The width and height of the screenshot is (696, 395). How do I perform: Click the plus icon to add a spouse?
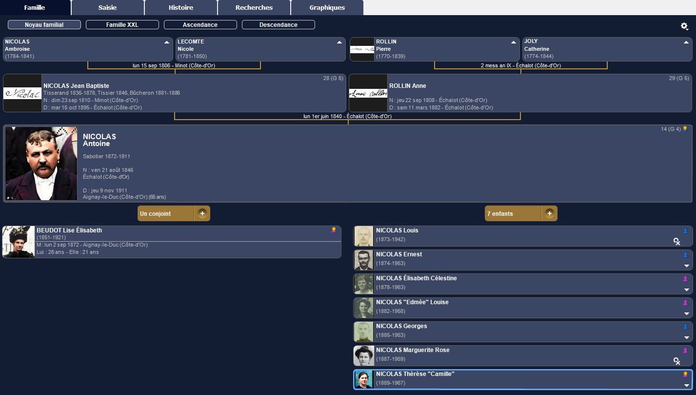(202, 213)
